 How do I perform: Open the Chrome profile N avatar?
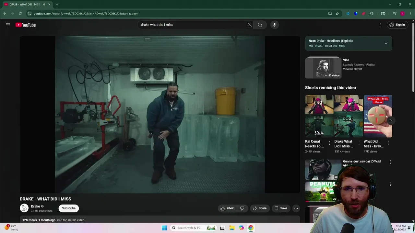click(402, 14)
